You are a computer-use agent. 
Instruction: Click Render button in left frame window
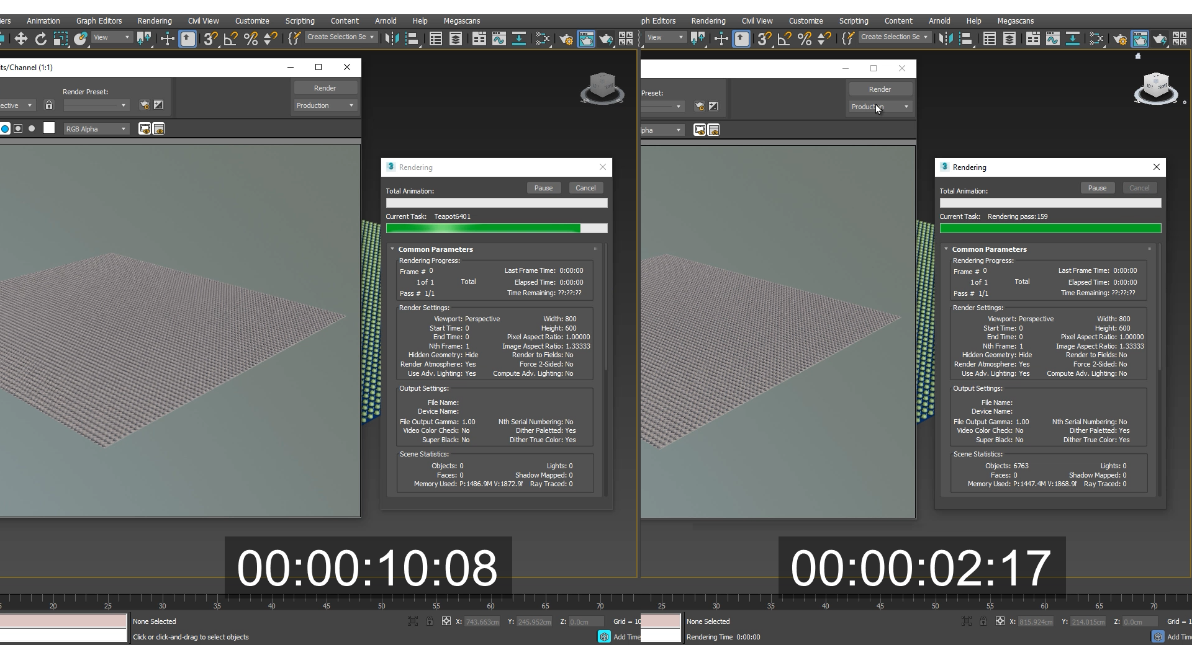coord(325,88)
